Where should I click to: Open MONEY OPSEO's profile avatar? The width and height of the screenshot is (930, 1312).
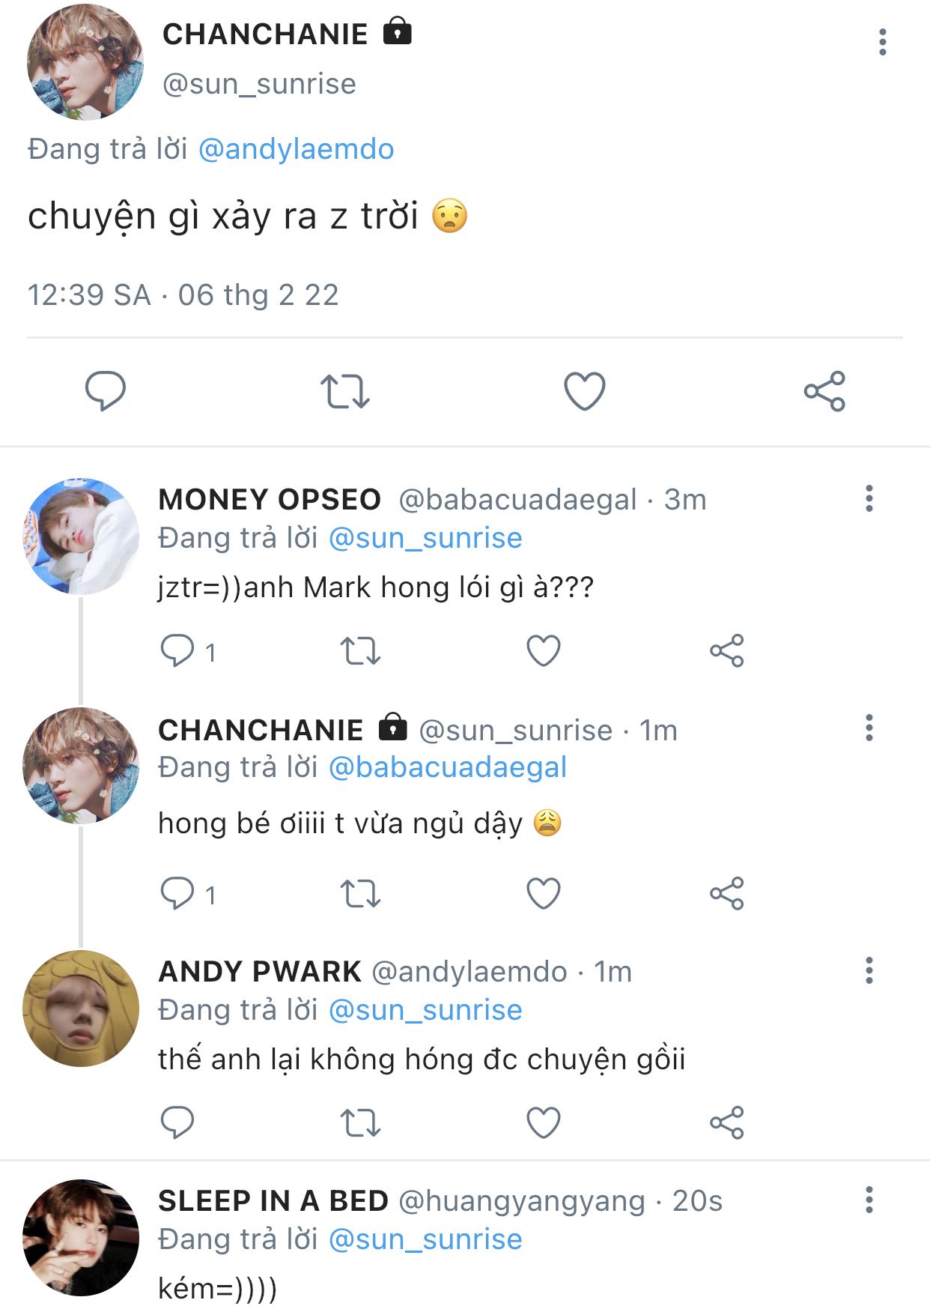click(81, 536)
